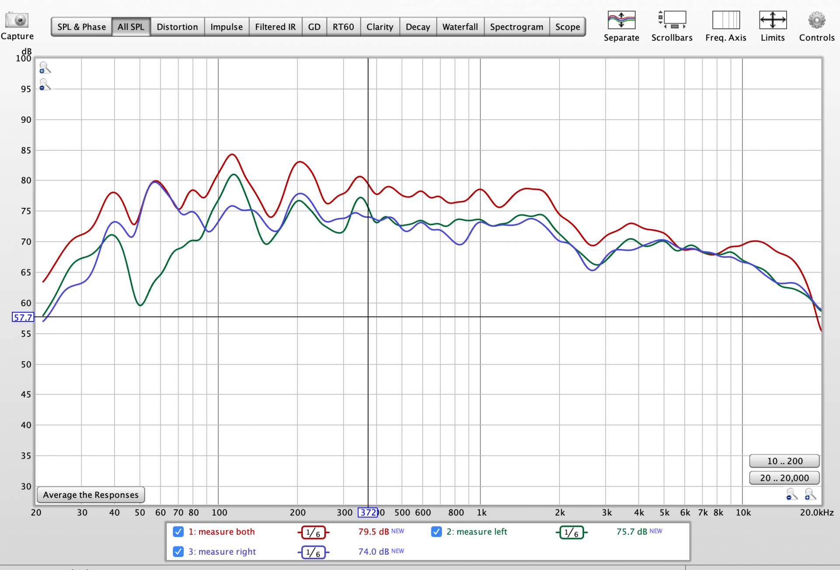Viewport: 840px width, 570px height.
Task: Open blue 1/6 smoothing selector for measure right
Action: click(313, 552)
